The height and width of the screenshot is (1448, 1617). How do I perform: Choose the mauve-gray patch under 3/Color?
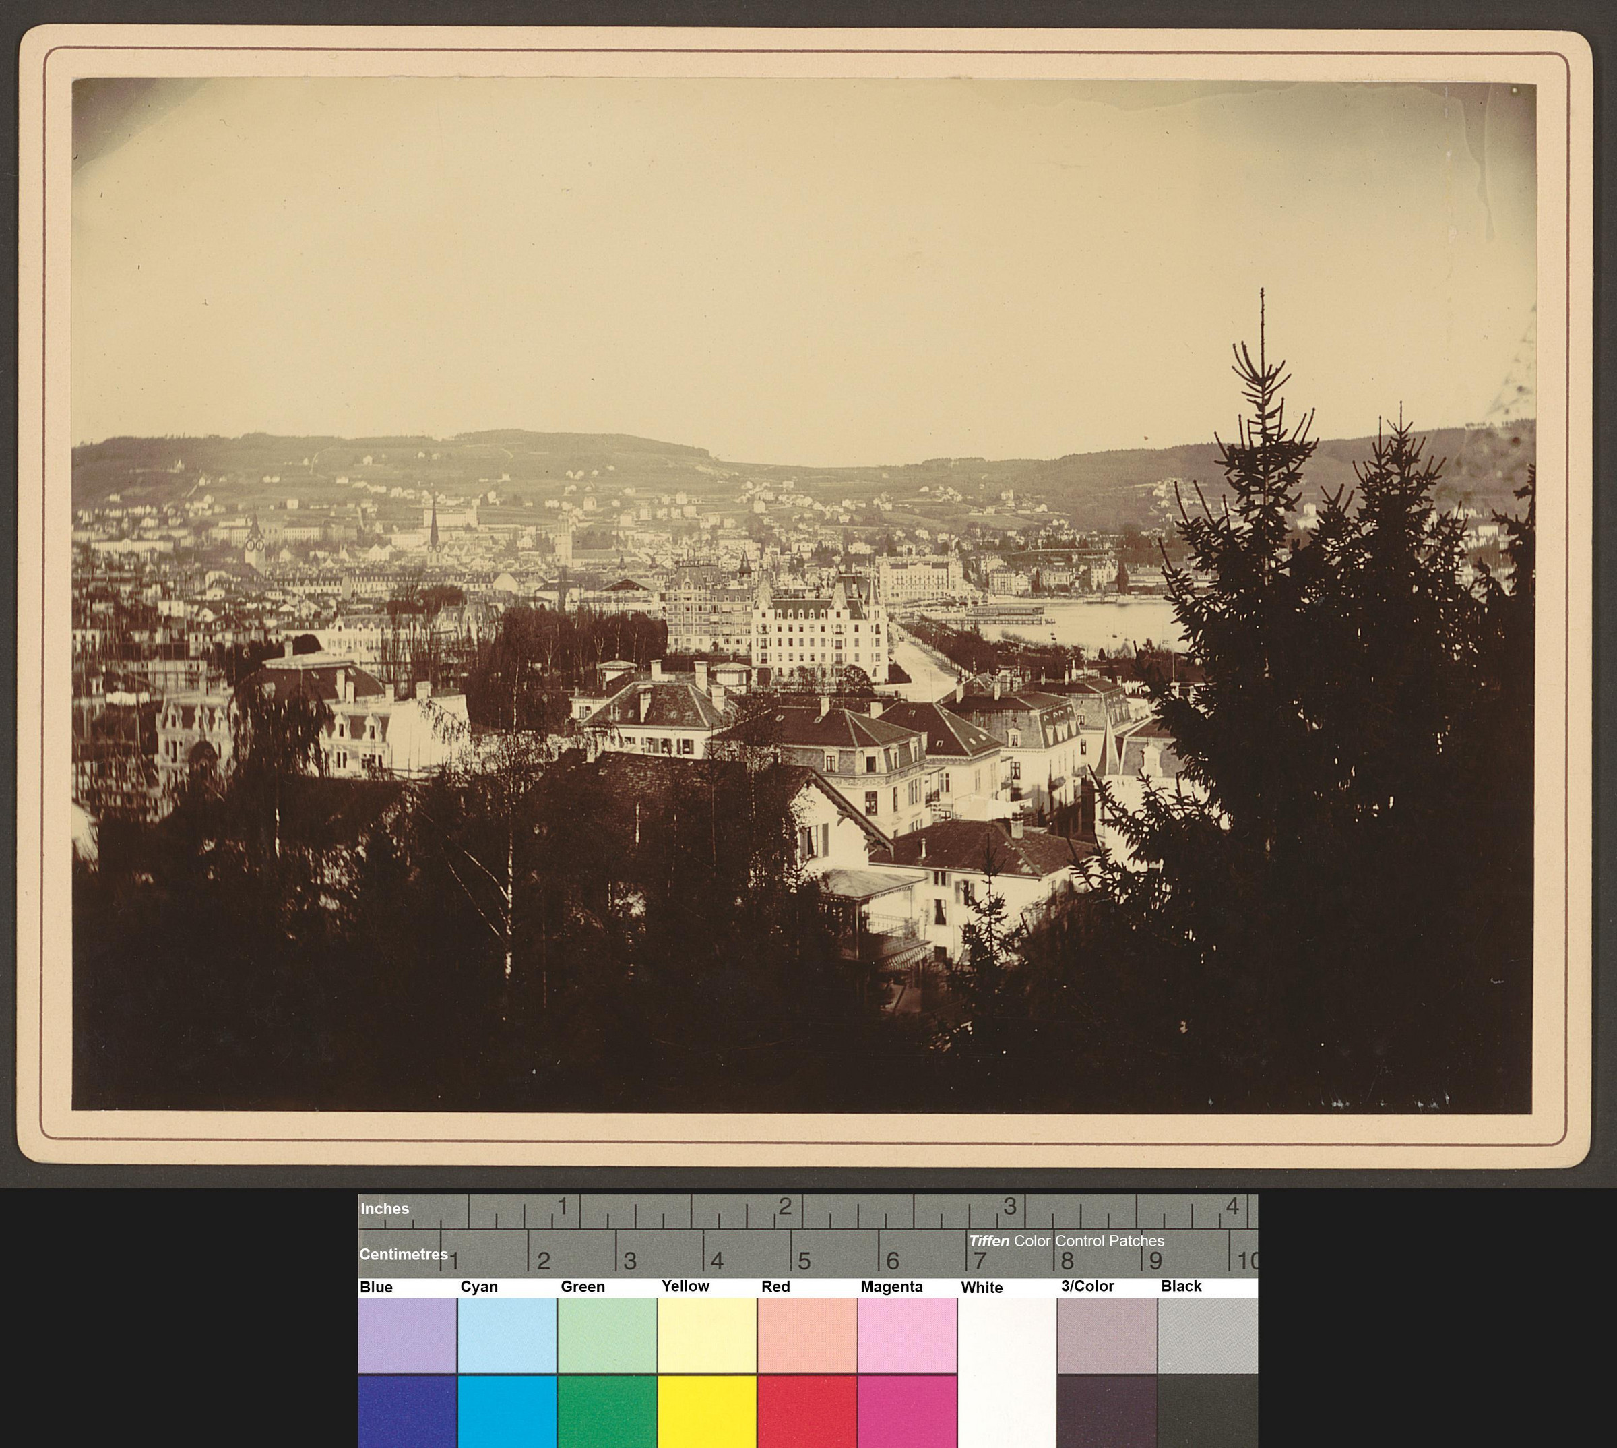click(x=1108, y=1335)
